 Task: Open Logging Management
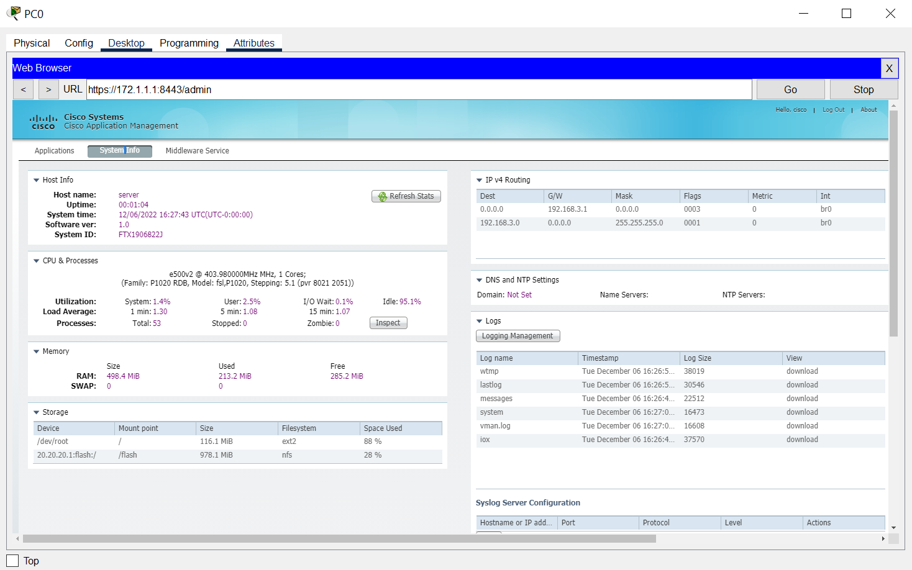[x=518, y=335]
